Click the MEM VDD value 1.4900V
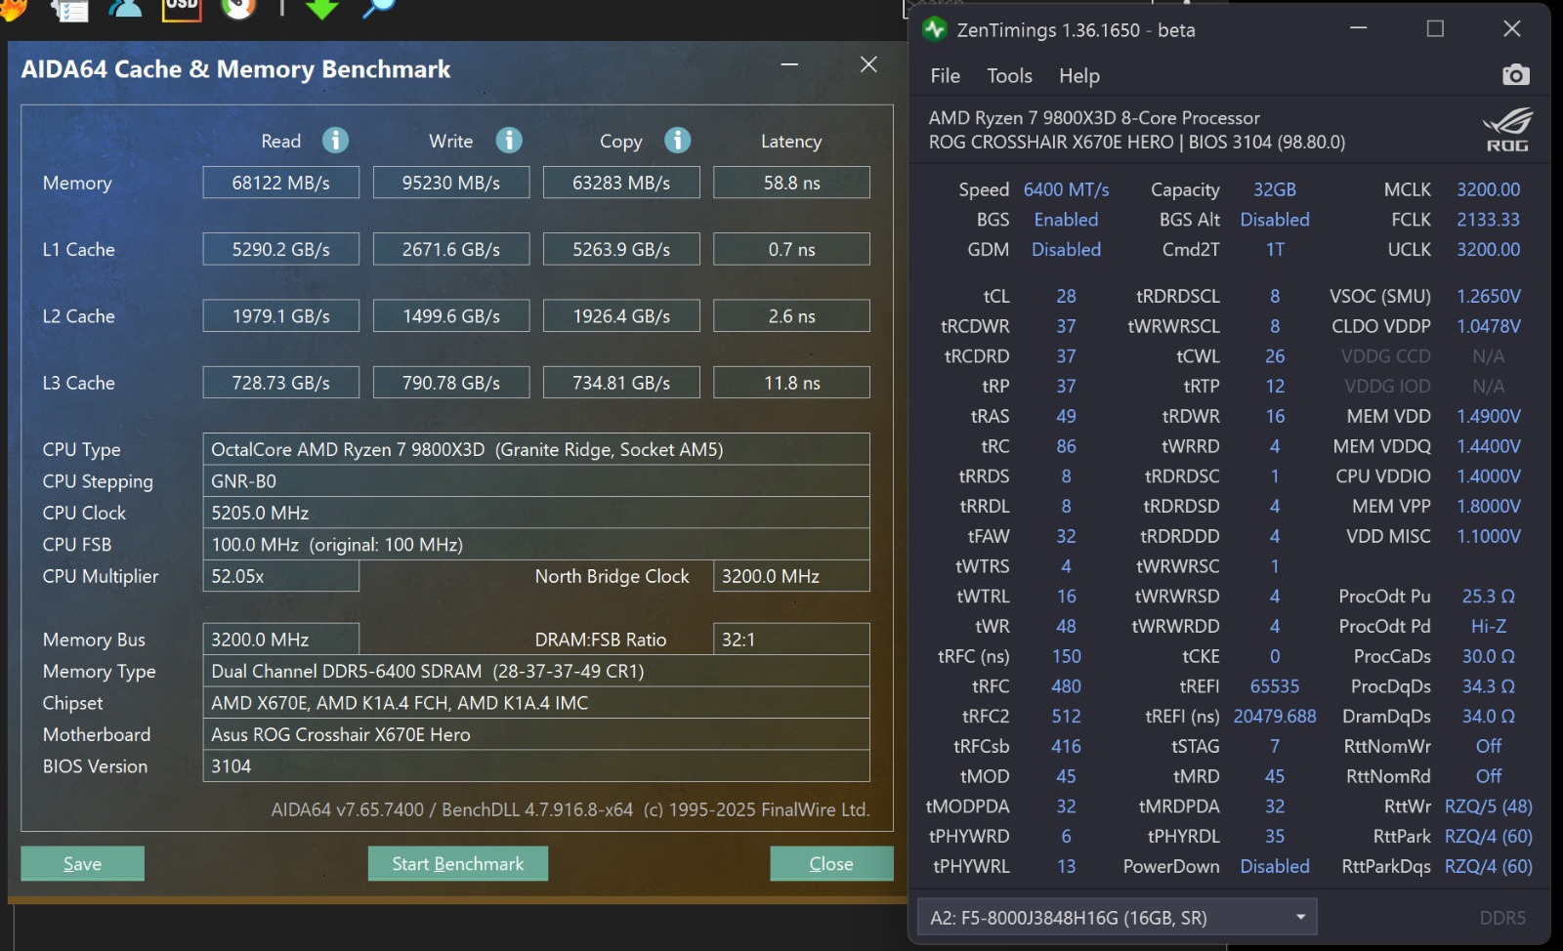 coord(1488,416)
